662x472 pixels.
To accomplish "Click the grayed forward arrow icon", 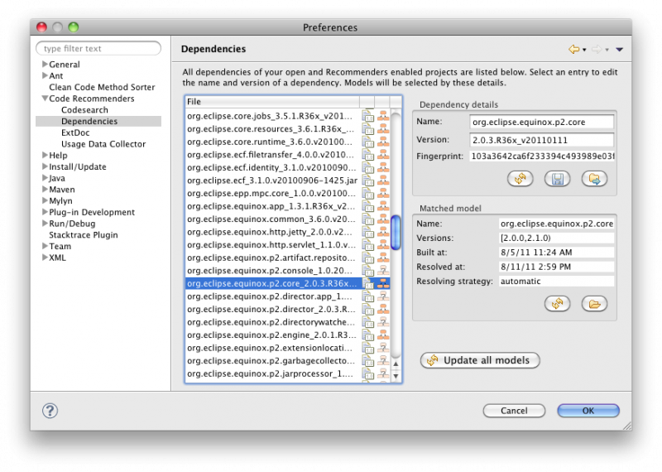I will click(597, 50).
